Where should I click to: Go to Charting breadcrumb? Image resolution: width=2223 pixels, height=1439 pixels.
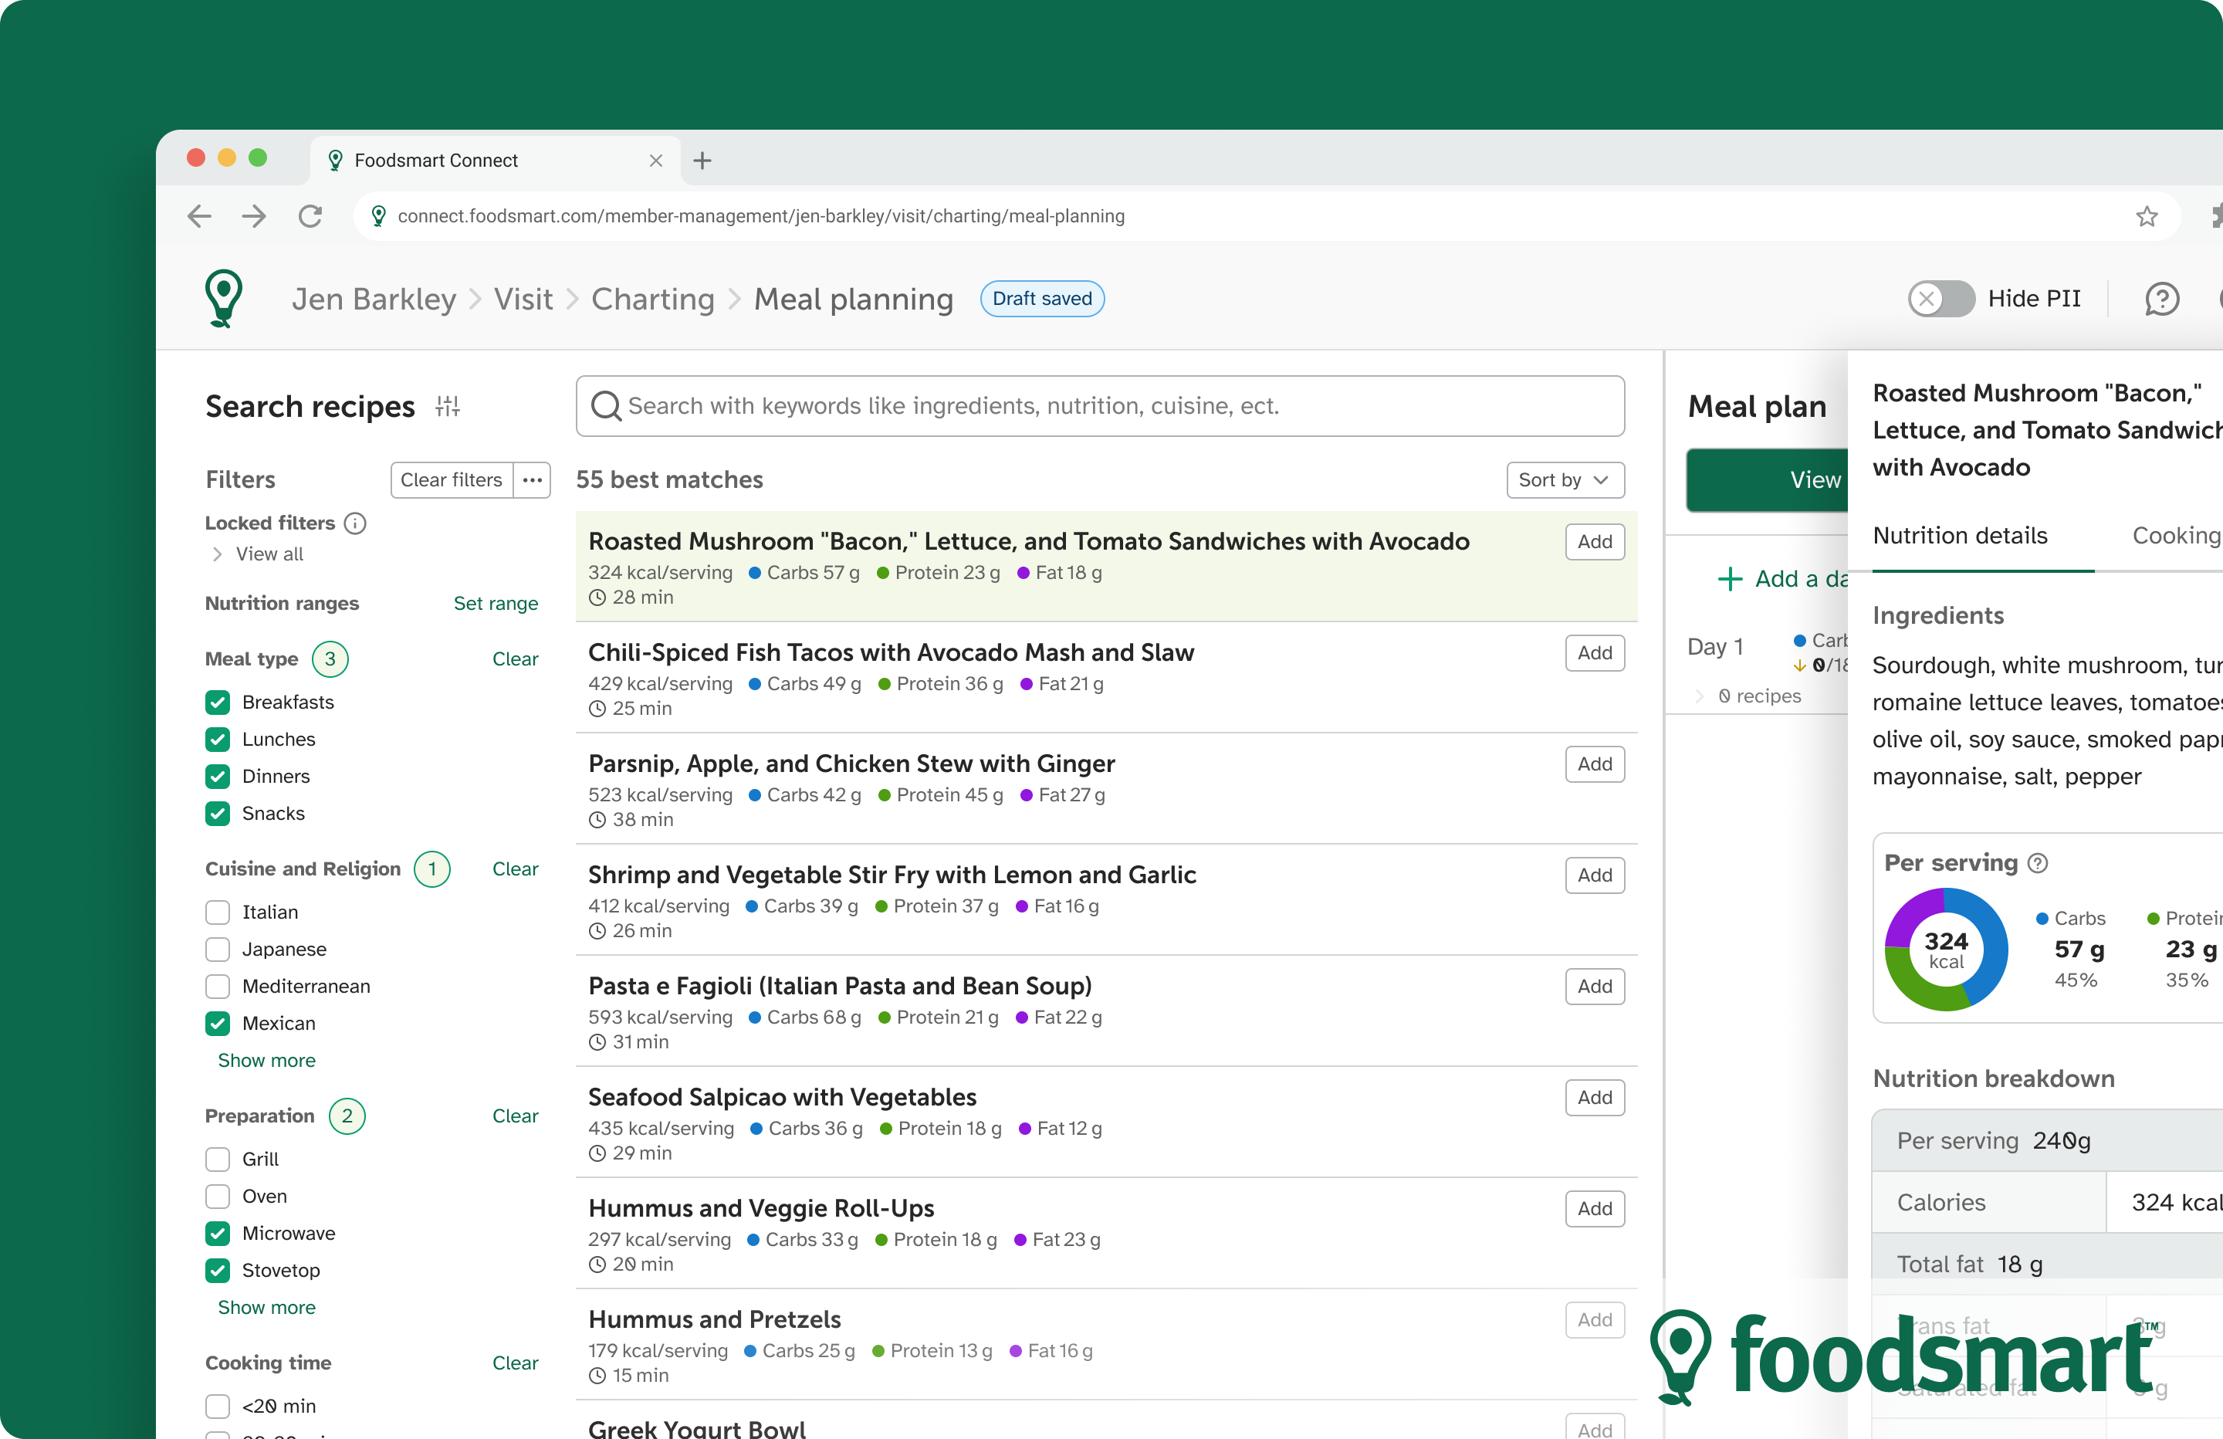(653, 299)
